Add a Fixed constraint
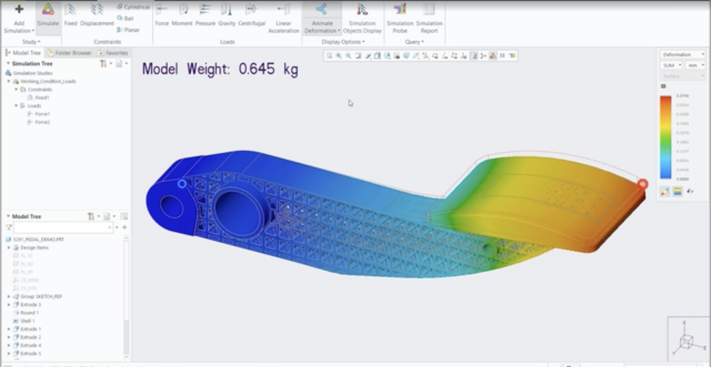 tap(71, 15)
